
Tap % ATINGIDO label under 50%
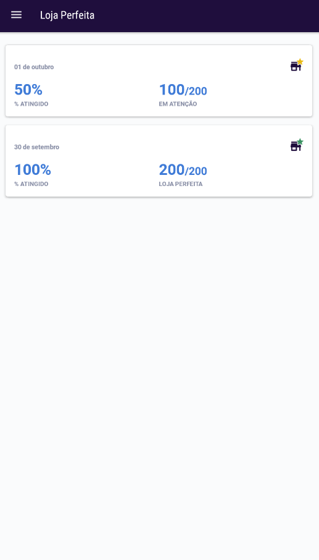[x=31, y=104]
